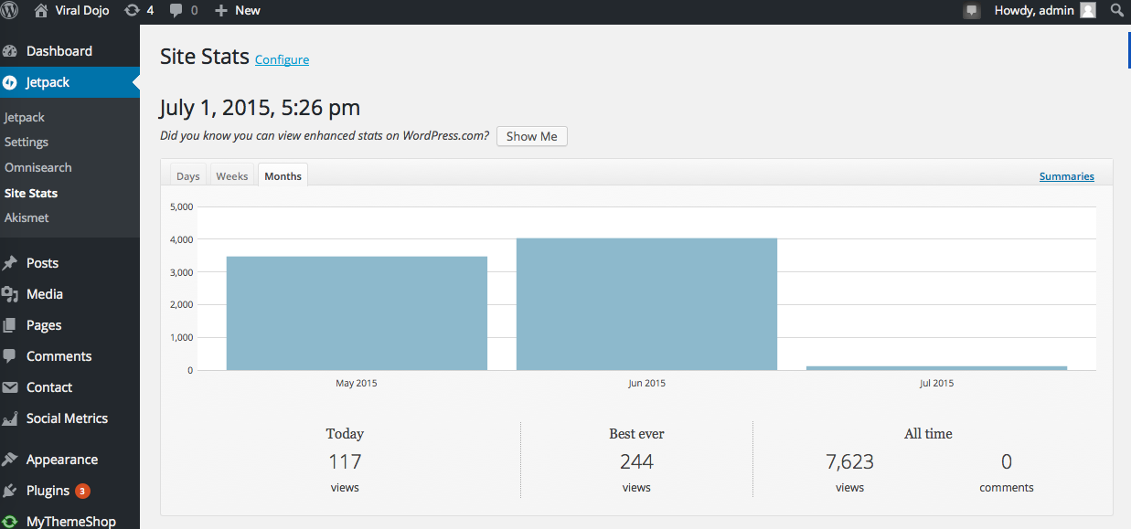Select the Months tab
Viewport: 1131px width, 529px height.
pyautogui.click(x=283, y=175)
